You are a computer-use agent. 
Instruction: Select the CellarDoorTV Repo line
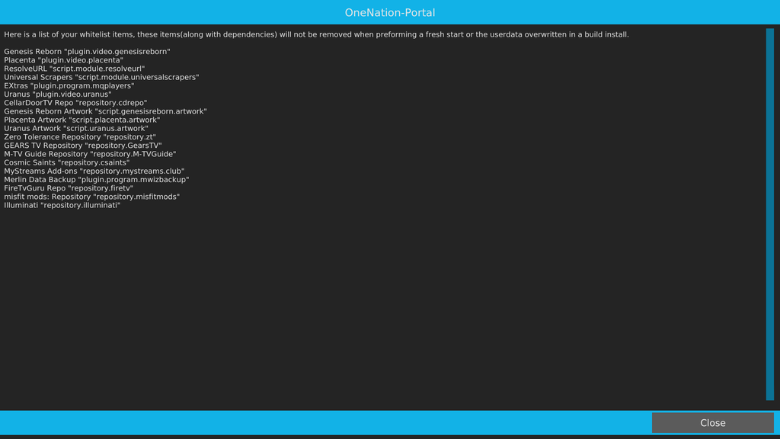(75, 103)
